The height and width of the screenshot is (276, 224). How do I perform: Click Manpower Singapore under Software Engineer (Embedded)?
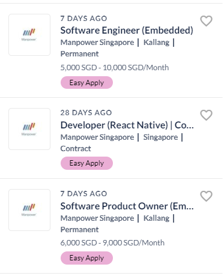pos(97,43)
